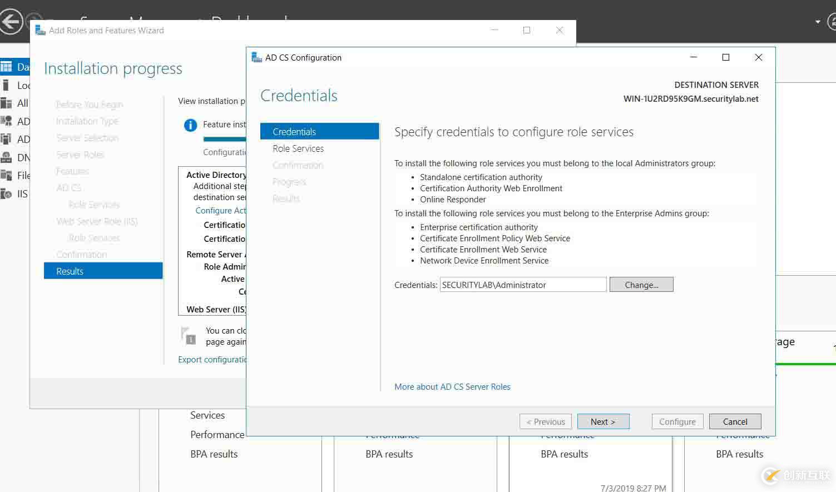Click Services in the Server Manager tile
Image resolution: width=836 pixels, height=492 pixels.
tap(207, 415)
